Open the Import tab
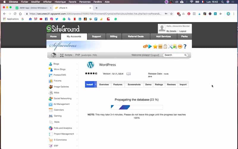The width and height of the screenshot is (238, 149). pyautogui.click(x=183, y=84)
